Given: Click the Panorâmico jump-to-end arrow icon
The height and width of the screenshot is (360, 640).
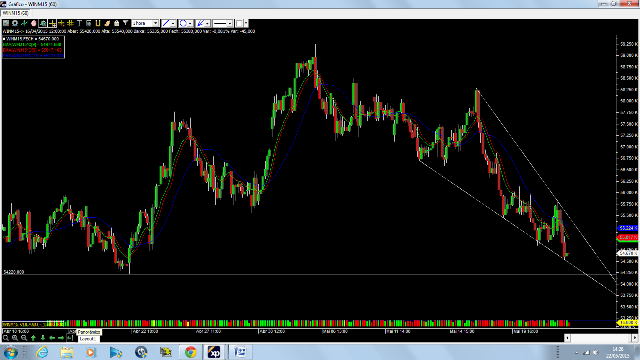Looking at the screenshot, I should pyautogui.click(x=70, y=338).
